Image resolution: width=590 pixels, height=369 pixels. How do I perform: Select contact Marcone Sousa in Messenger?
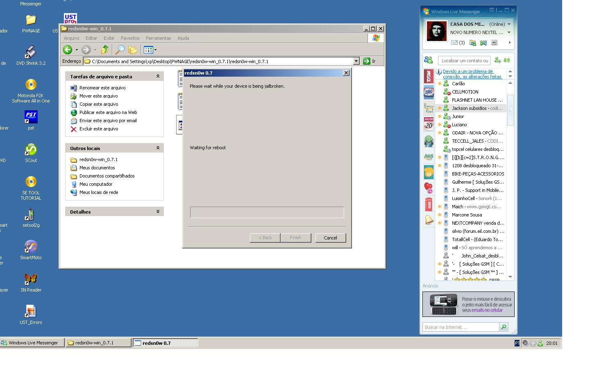(471, 215)
